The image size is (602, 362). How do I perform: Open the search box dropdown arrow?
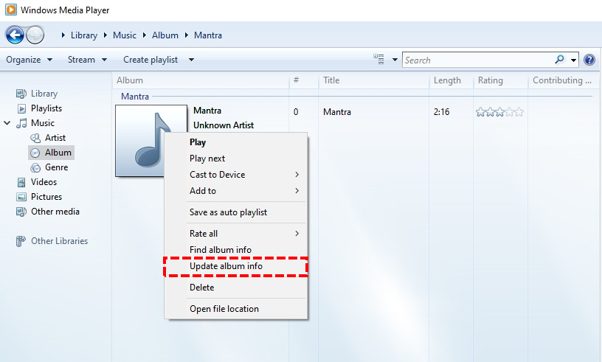[x=573, y=60]
